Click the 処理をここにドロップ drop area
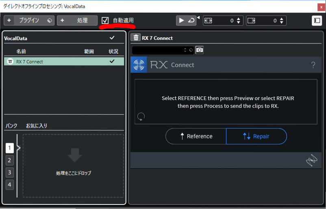Viewport: 326px width, 209px height. [74, 166]
